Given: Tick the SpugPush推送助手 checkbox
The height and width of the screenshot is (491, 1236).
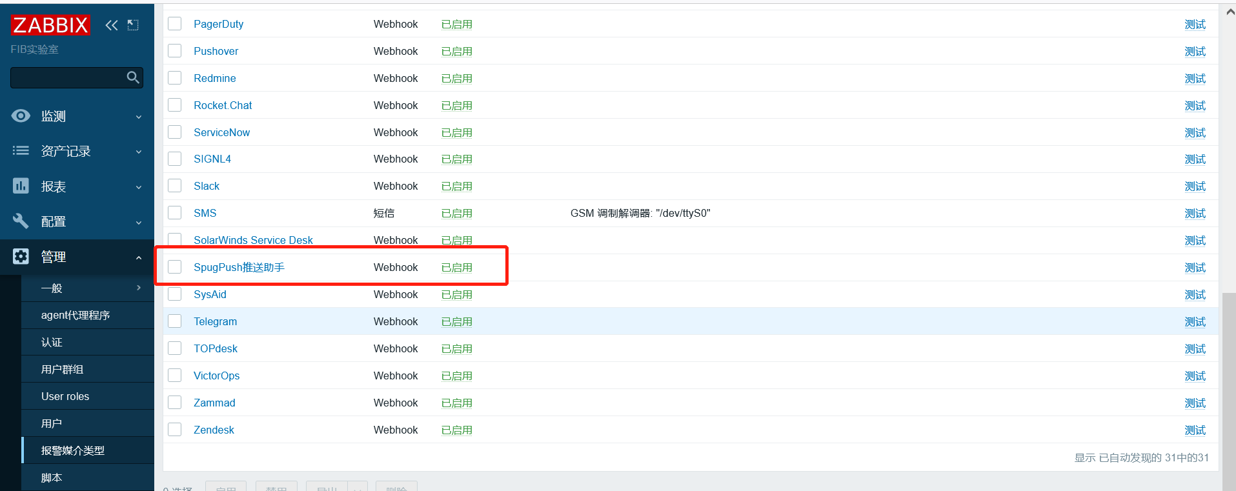Looking at the screenshot, I should 175,267.
